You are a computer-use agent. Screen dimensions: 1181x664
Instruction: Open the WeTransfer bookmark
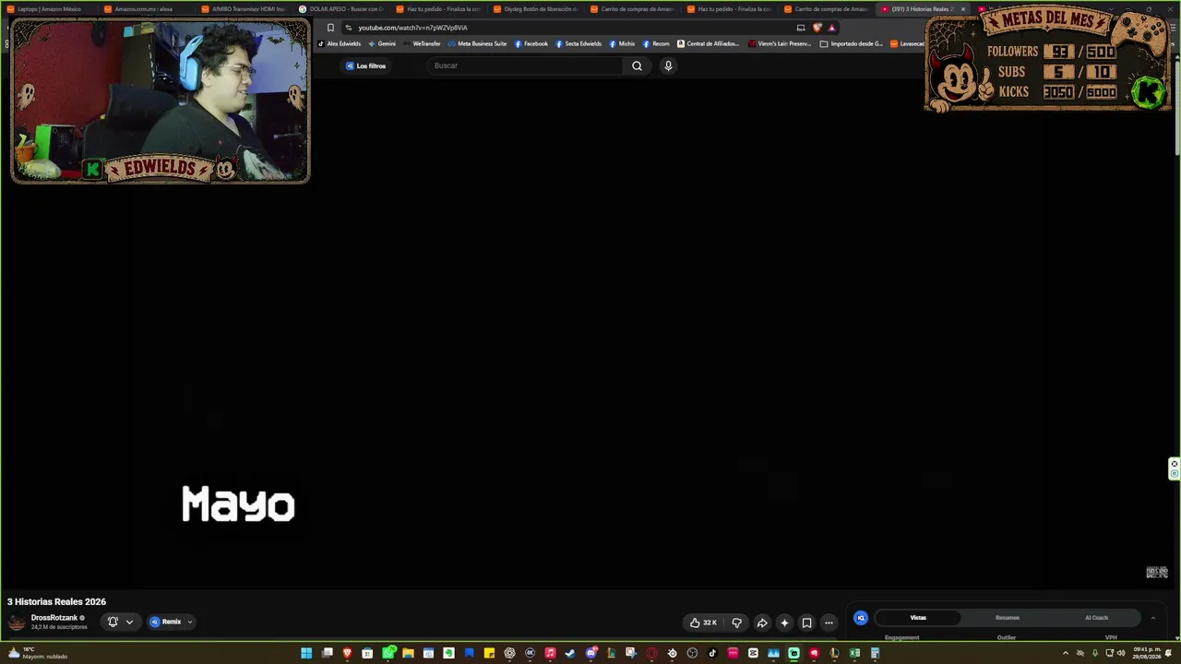423,43
